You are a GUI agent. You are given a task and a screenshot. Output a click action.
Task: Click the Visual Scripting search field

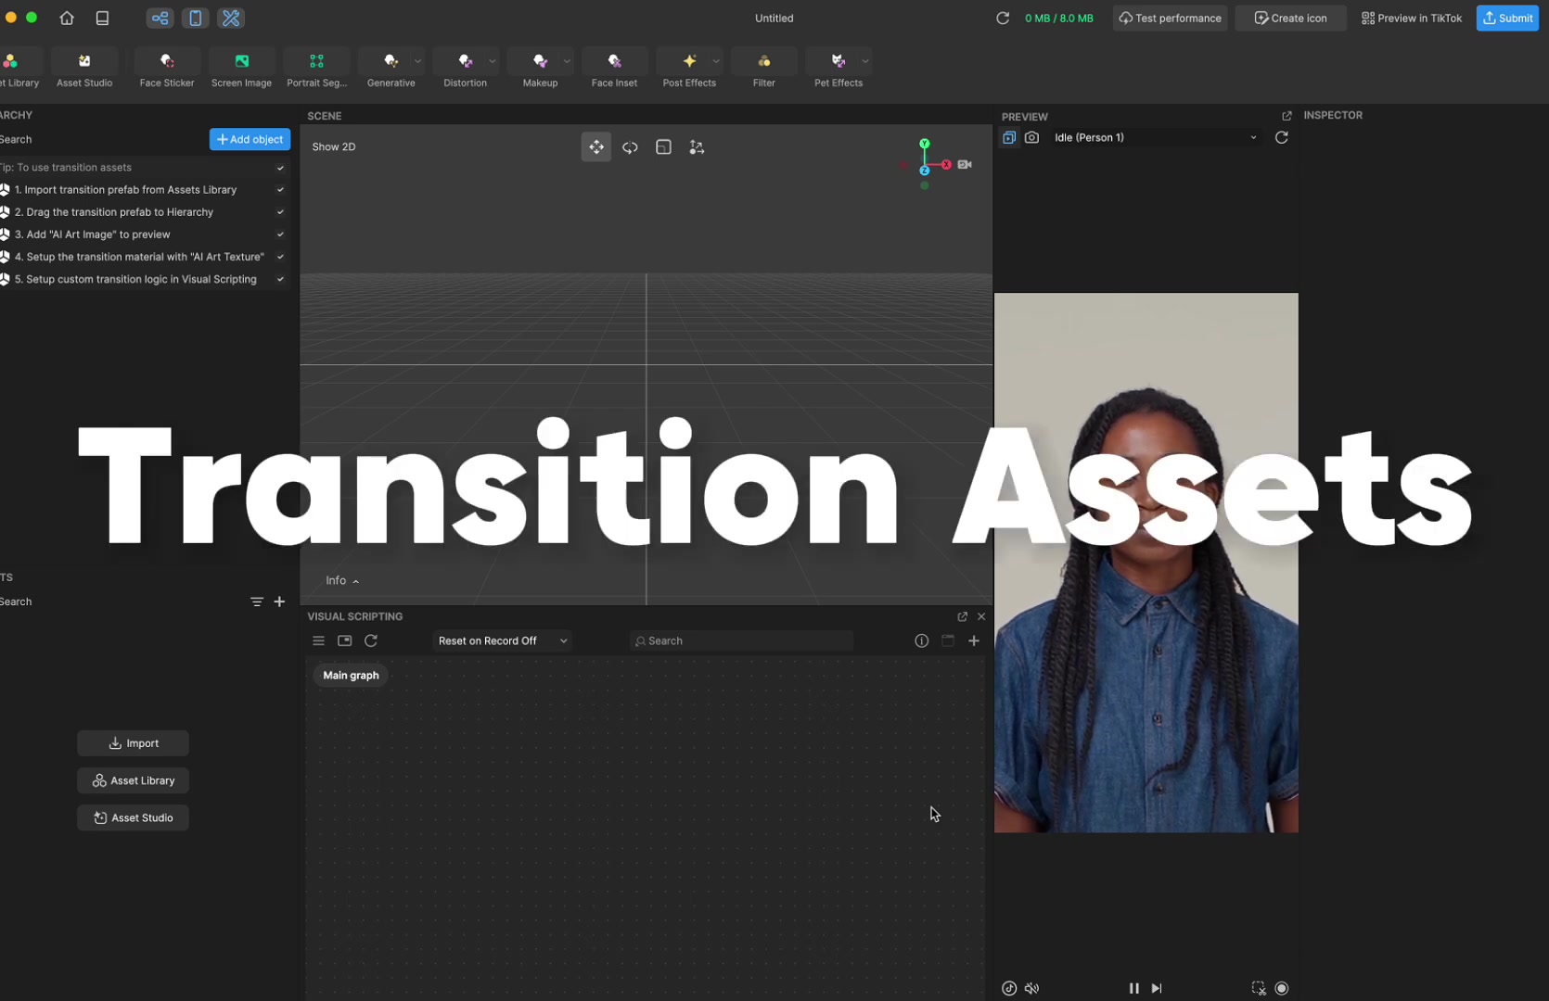tap(741, 640)
